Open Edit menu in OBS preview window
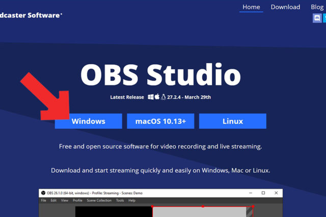Screen dimensions: 326x217 click(53, 200)
